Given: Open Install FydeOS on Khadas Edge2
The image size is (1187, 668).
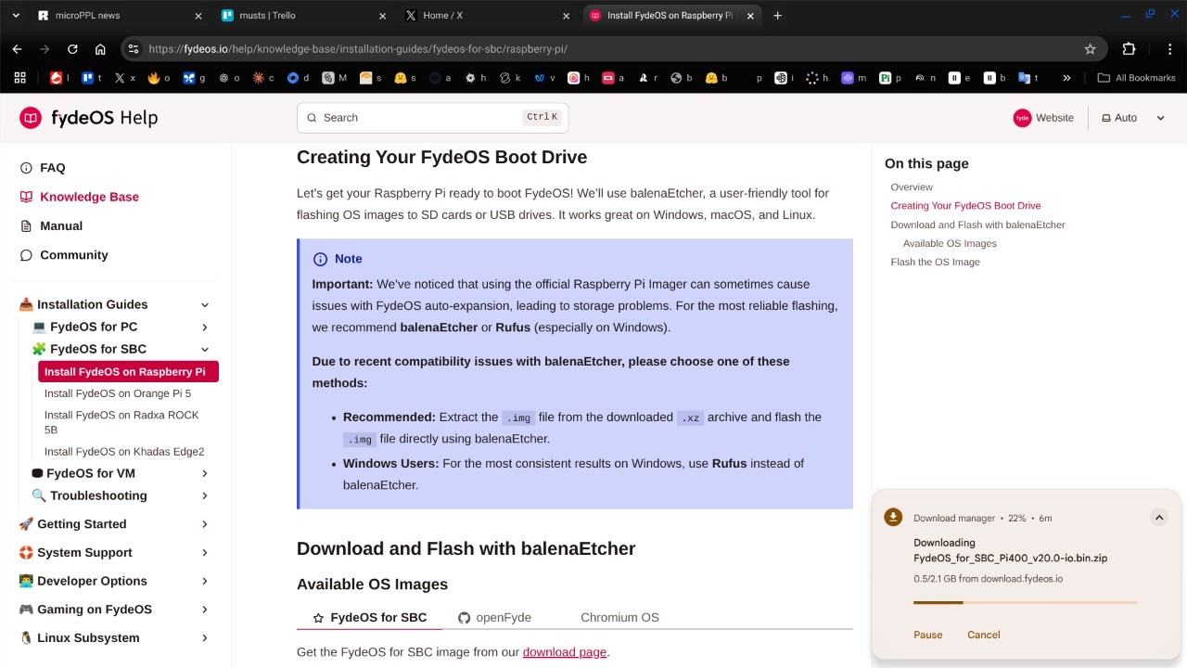Looking at the screenshot, I should tap(124, 452).
